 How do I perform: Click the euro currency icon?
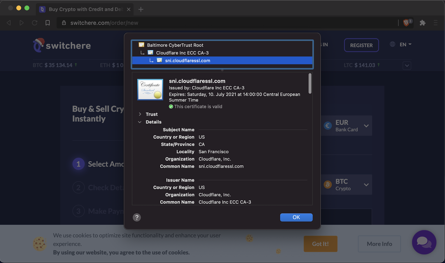click(328, 126)
